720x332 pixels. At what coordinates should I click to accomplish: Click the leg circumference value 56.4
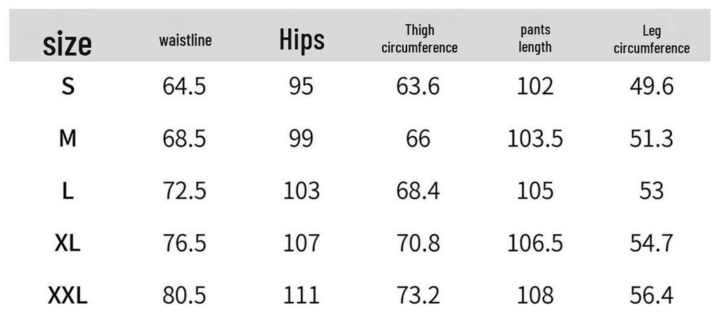click(x=651, y=295)
